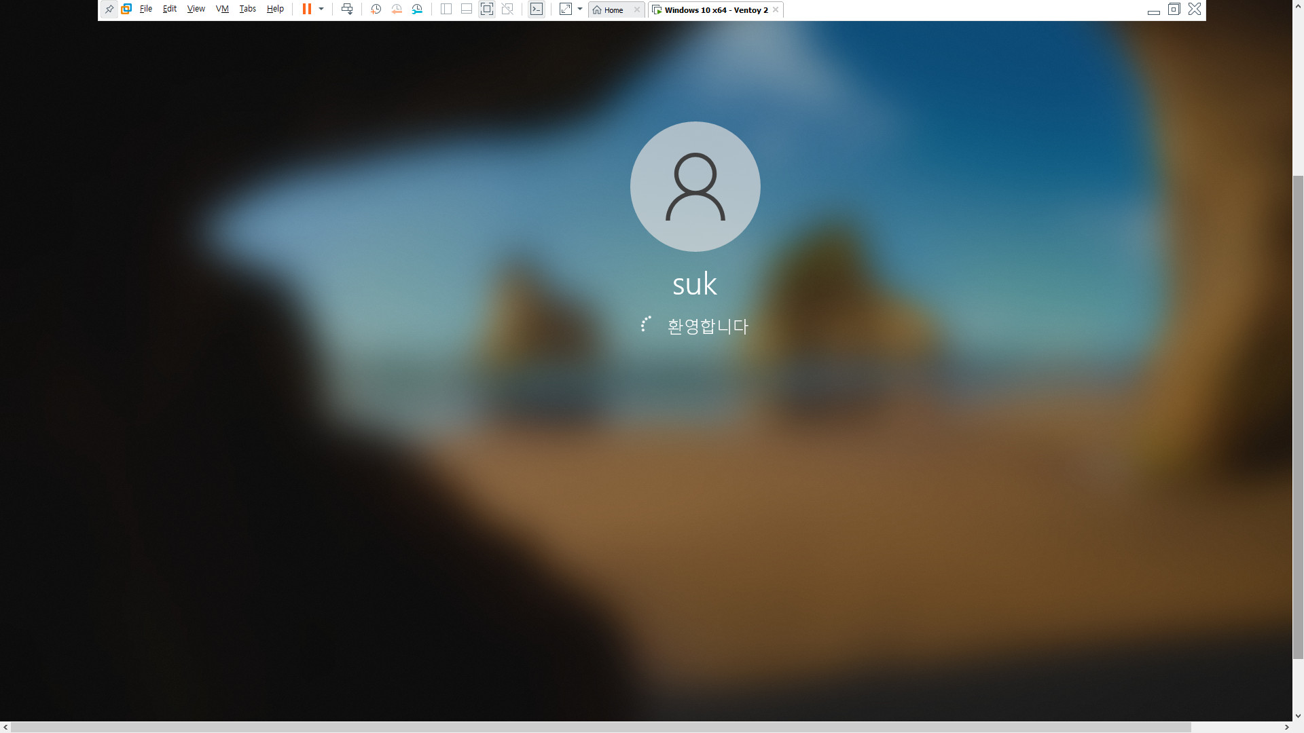
Task: Expand the stretch guest dropdown arrow
Action: point(580,10)
